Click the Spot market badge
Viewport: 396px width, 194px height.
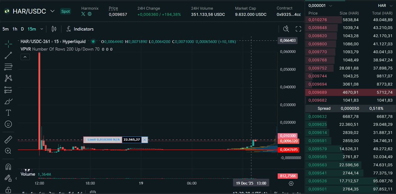(65, 11)
